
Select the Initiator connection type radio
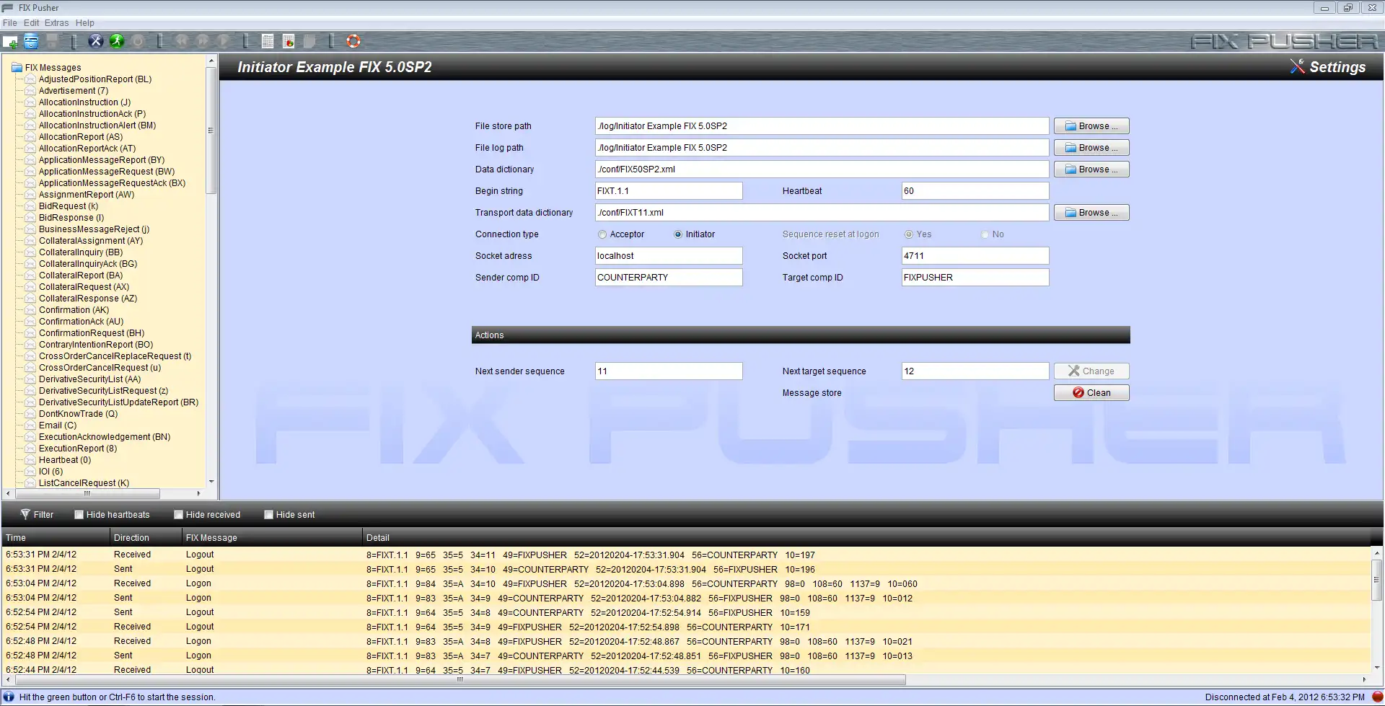(678, 234)
